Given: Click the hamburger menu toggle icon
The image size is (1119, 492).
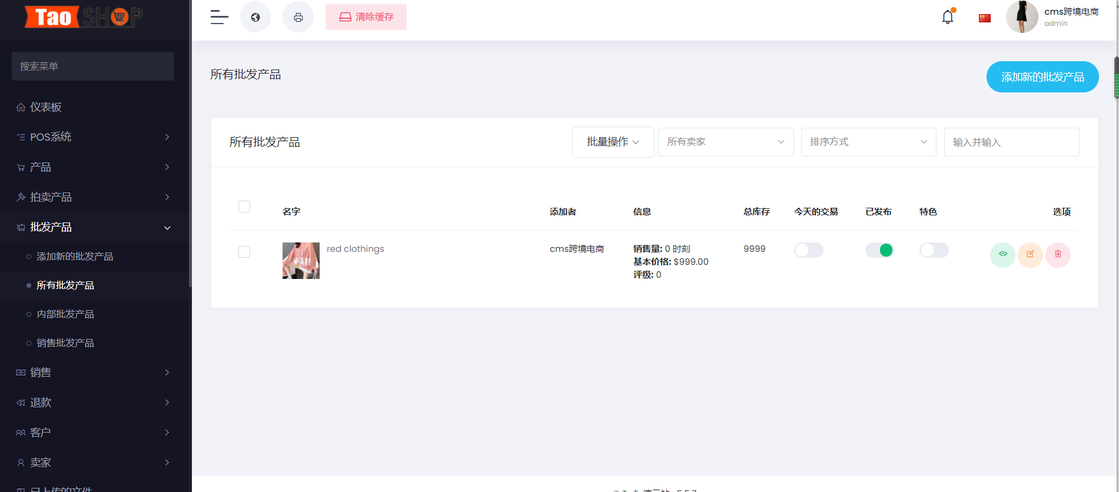Looking at the screenshot, I should coord(219,17).
